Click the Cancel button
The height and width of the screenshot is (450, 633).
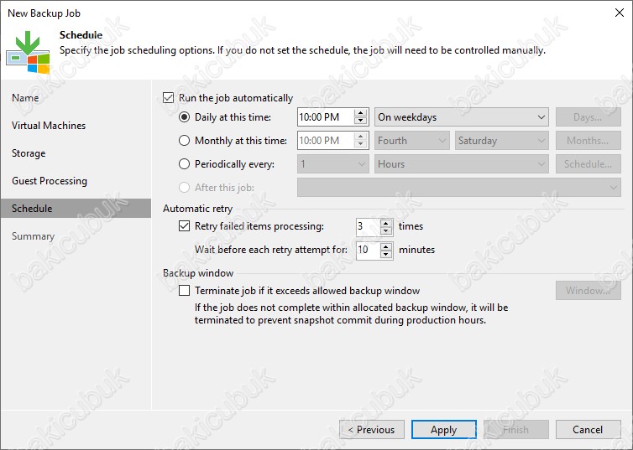click(589, 429)
